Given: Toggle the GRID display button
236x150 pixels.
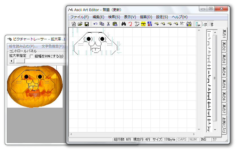Looking at the screenshot, I should point(211,24).
